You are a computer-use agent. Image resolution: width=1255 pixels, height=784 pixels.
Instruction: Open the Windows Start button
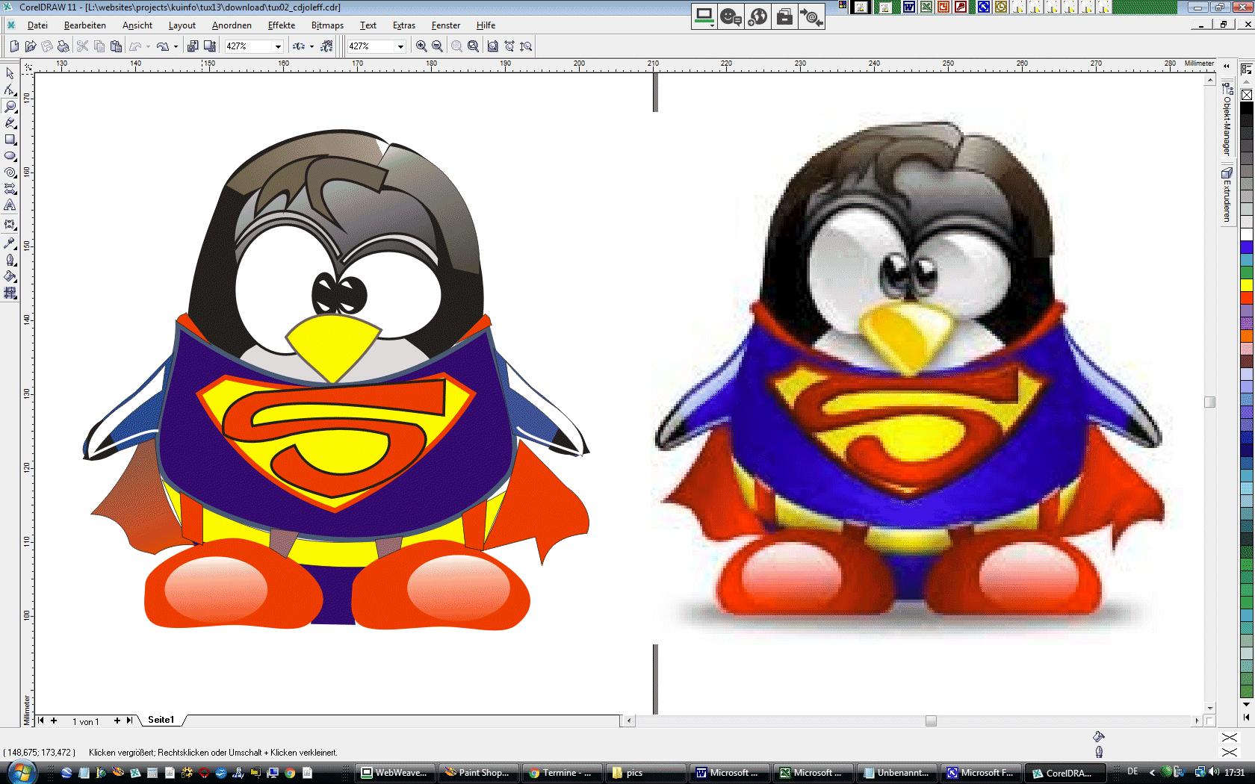click(x=22, y=772)
